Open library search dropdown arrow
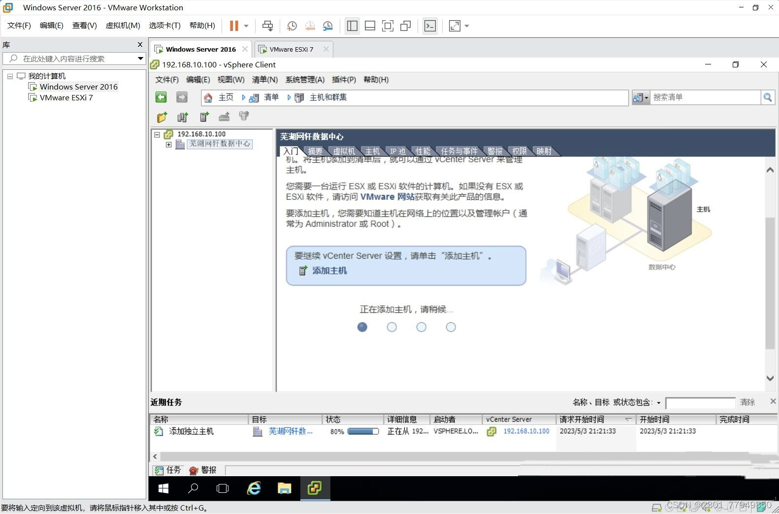This screenshot has width=779, height=514. 140,59
